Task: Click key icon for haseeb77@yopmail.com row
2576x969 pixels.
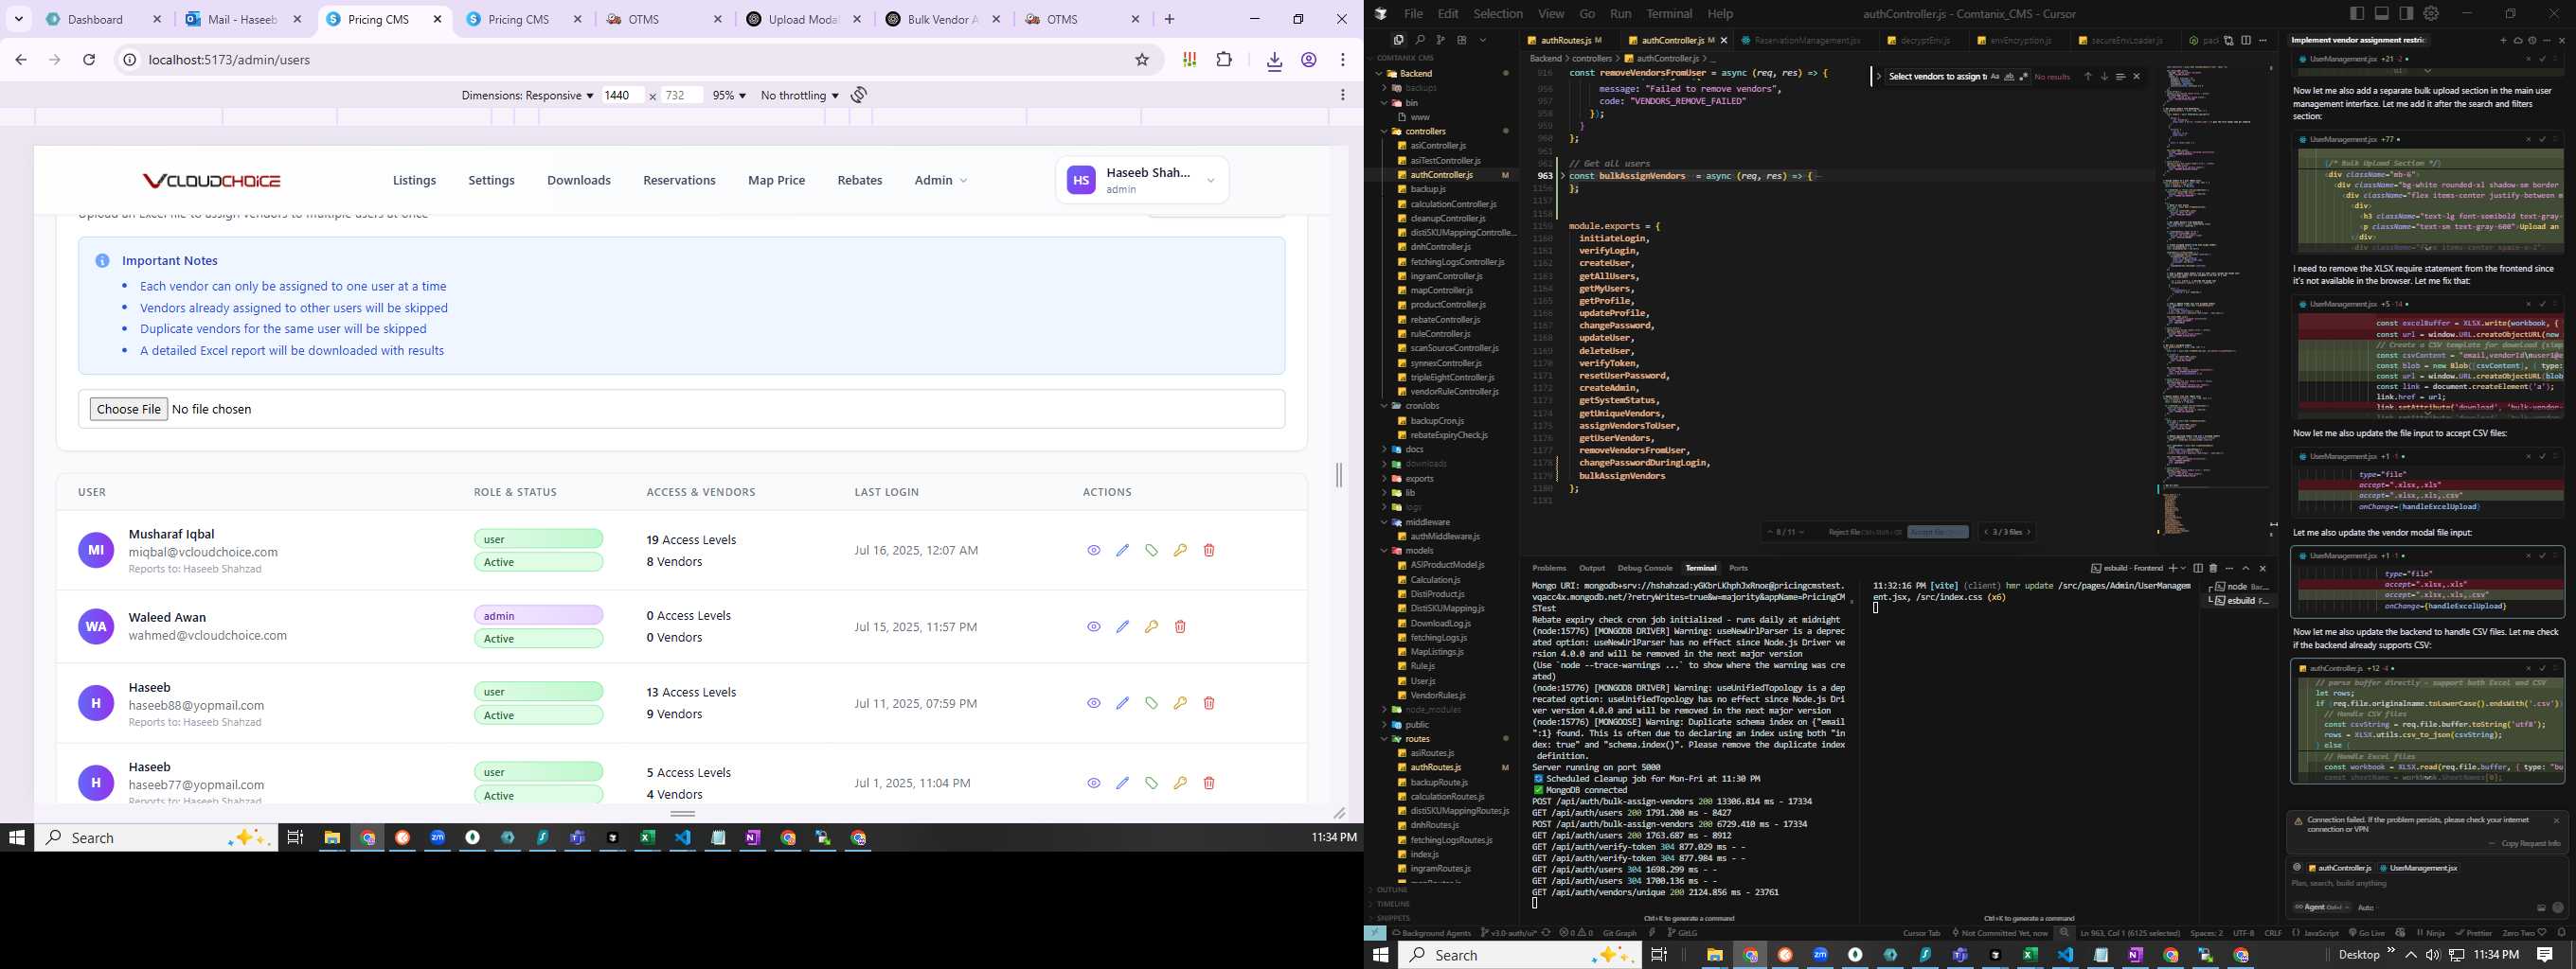Action: (1180, 784)
